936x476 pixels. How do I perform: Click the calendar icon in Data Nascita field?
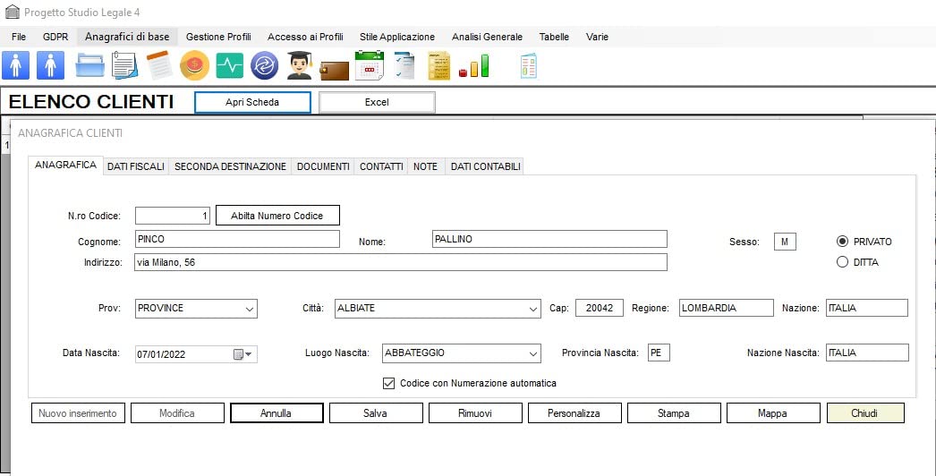238,354
